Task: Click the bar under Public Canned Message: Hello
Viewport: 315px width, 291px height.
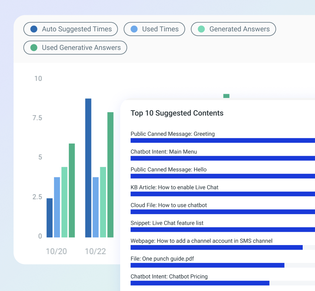Action: coord(223,176)
